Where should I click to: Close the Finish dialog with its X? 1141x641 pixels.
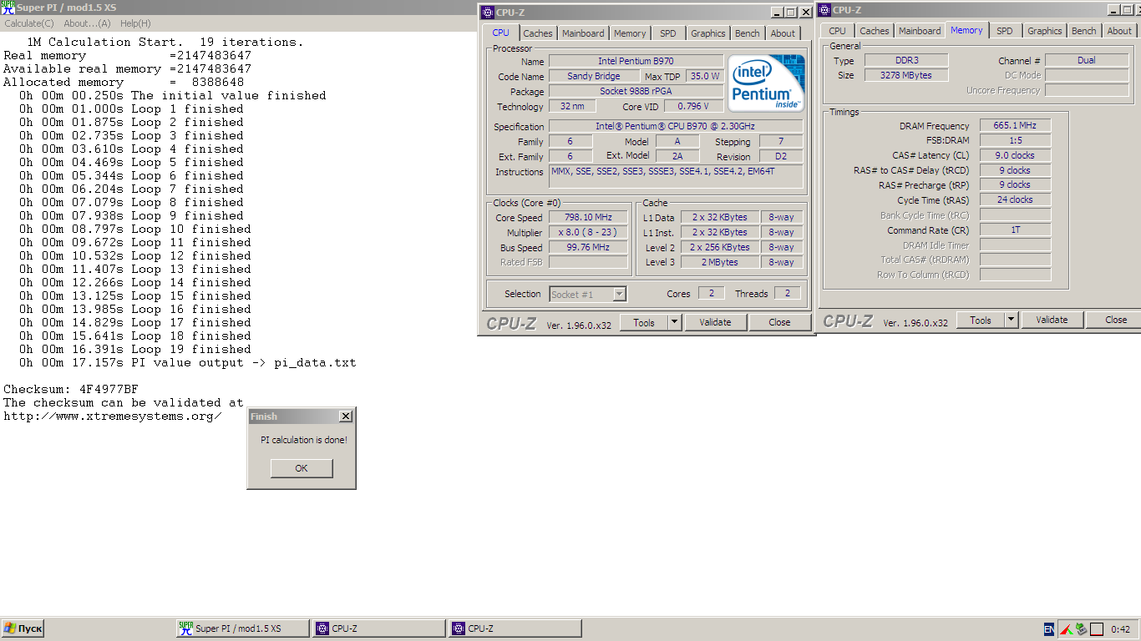point(346,416)
